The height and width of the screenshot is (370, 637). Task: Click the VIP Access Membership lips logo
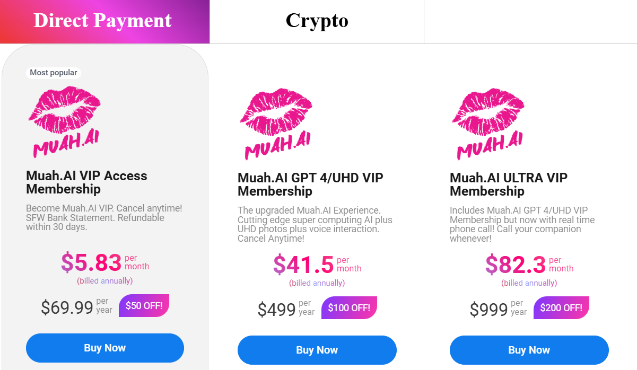(x=64, y=122)
